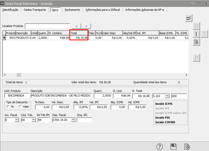
Task: Open the Inc. Fiscal lookup button
Action: (17, 120)
